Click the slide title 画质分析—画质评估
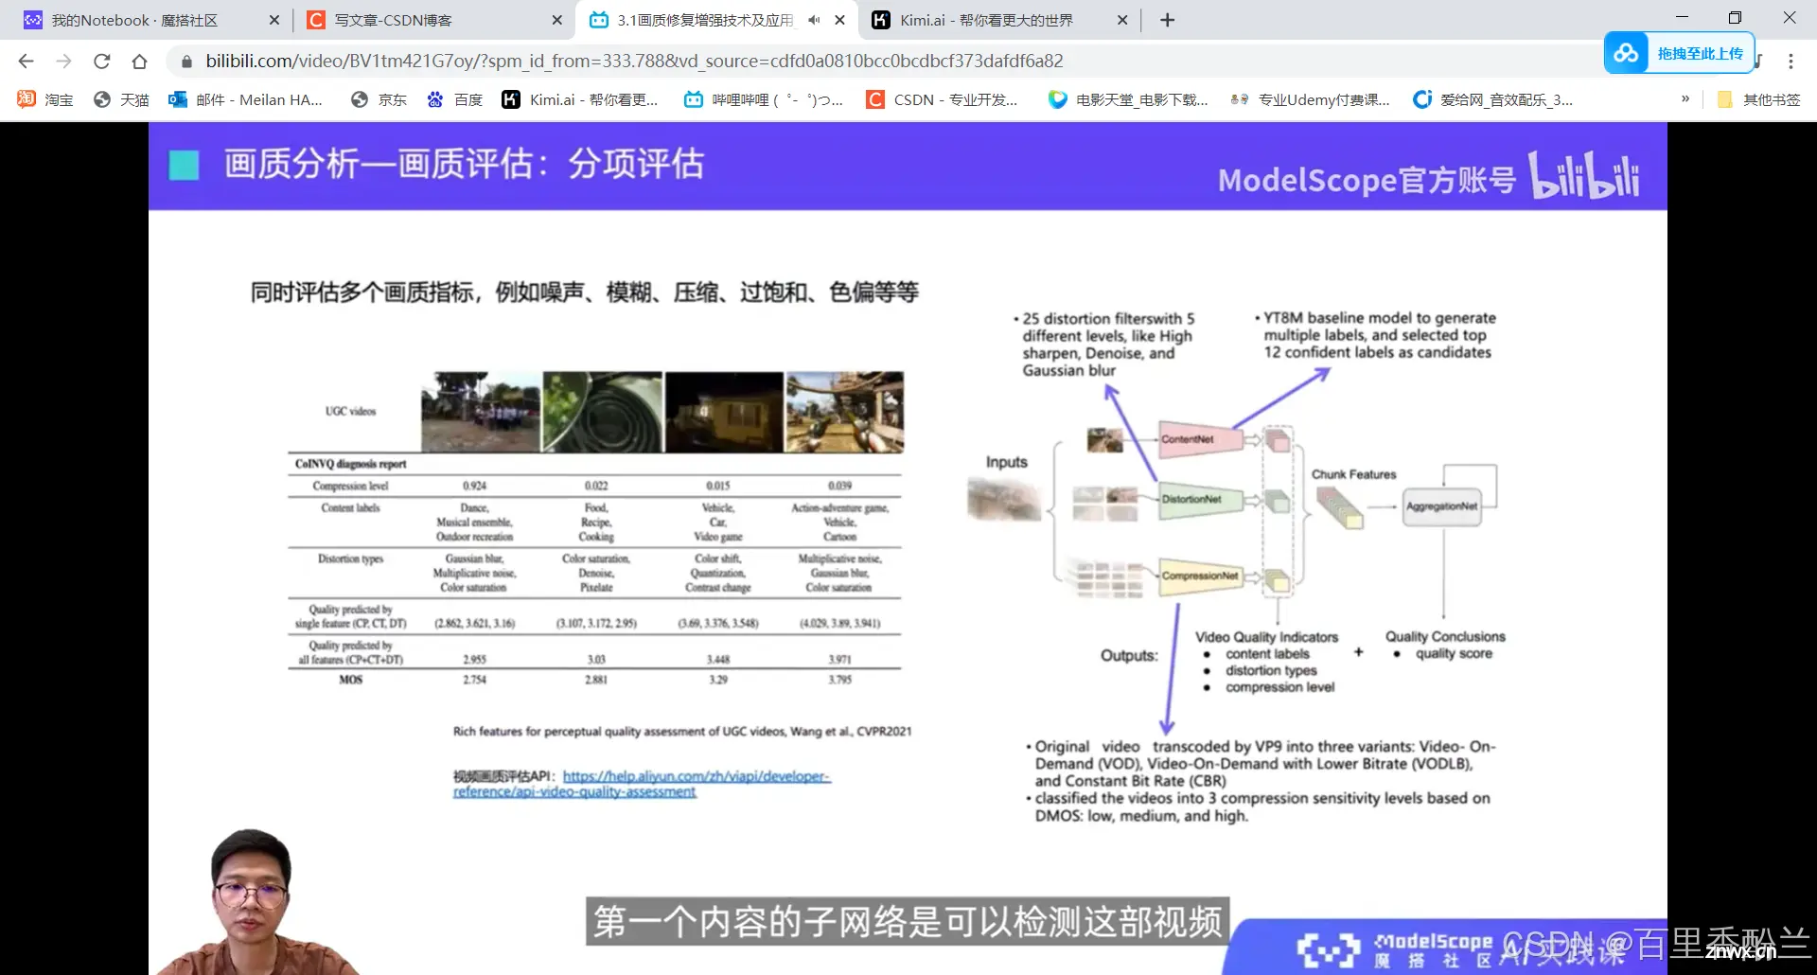The width and height of the screenshot is (1817, 975). (x=465, y=164)
